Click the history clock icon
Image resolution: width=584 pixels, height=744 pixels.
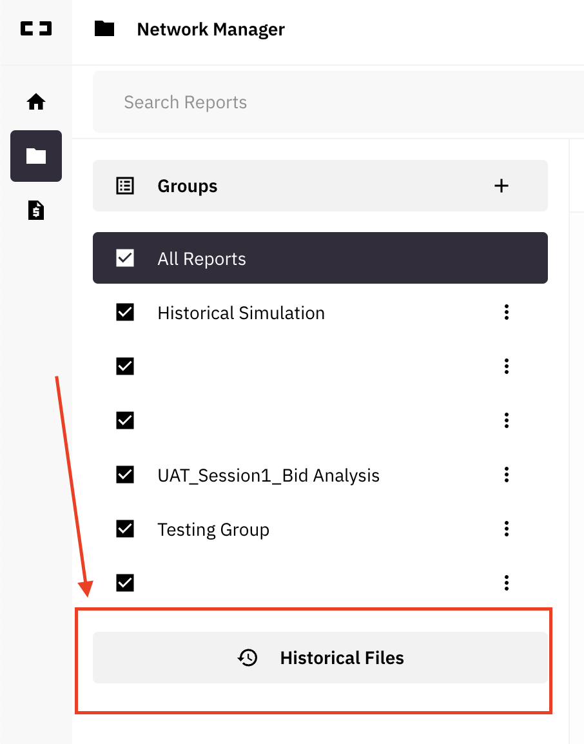coord(248,658)
